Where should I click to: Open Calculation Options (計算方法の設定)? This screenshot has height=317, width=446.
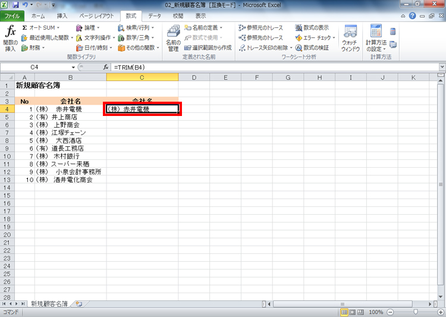[376, 39]
